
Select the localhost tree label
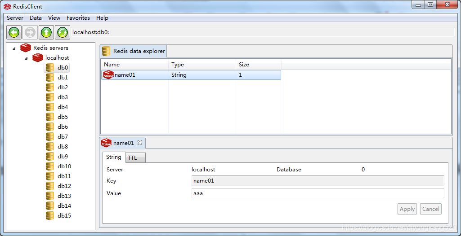[57, 58]
